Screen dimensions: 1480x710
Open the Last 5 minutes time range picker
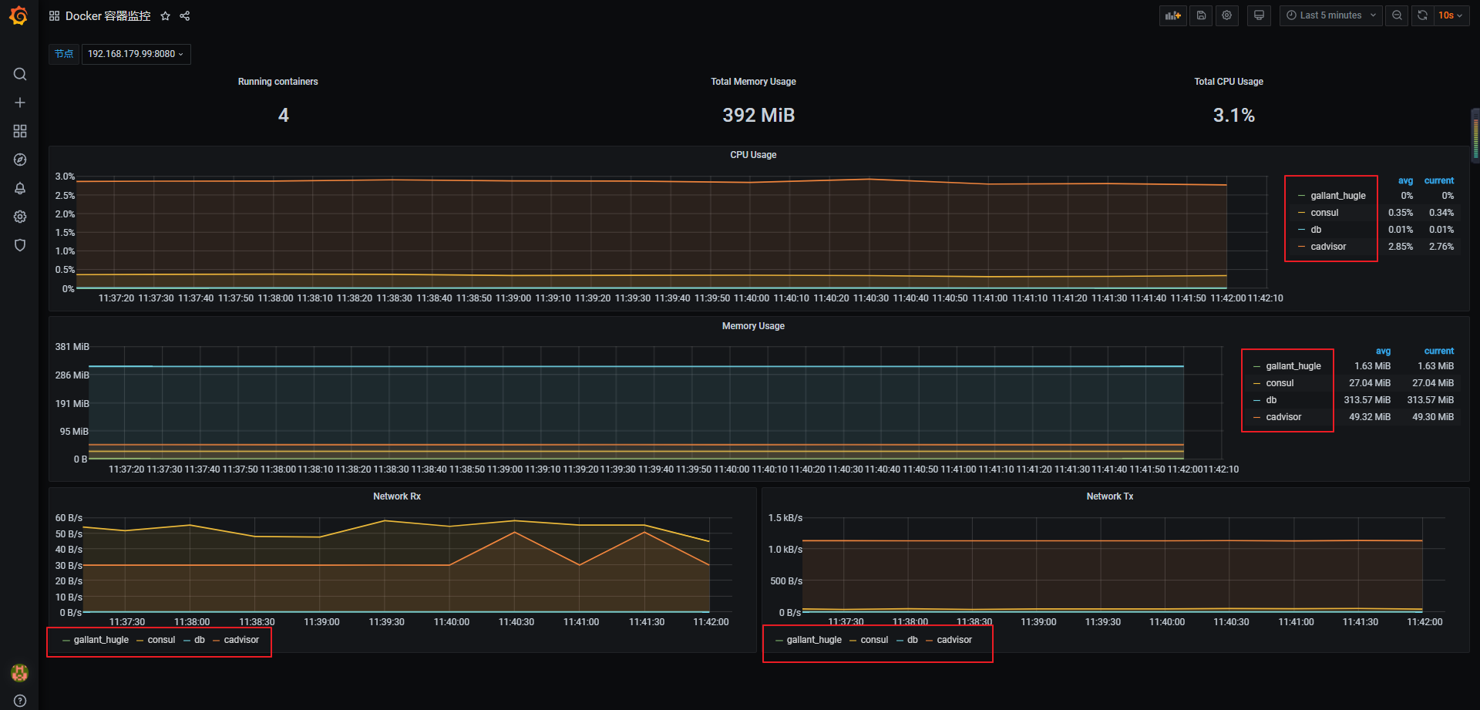click(1330, 15)
